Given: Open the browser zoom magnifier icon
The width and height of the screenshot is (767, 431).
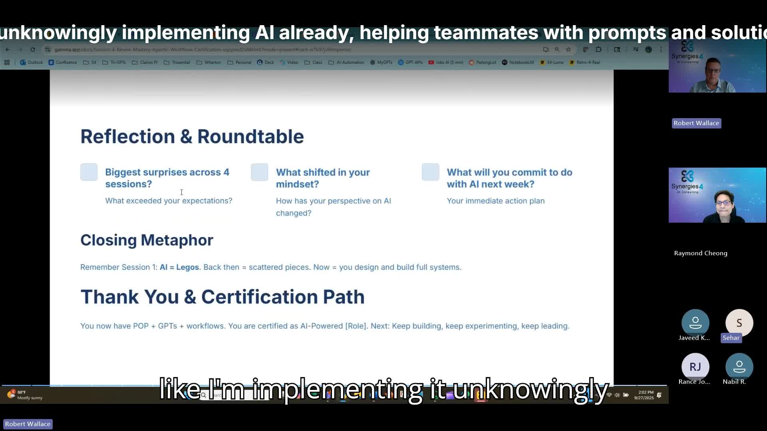Looking at the screenshot, I should (x=557, y=49).
